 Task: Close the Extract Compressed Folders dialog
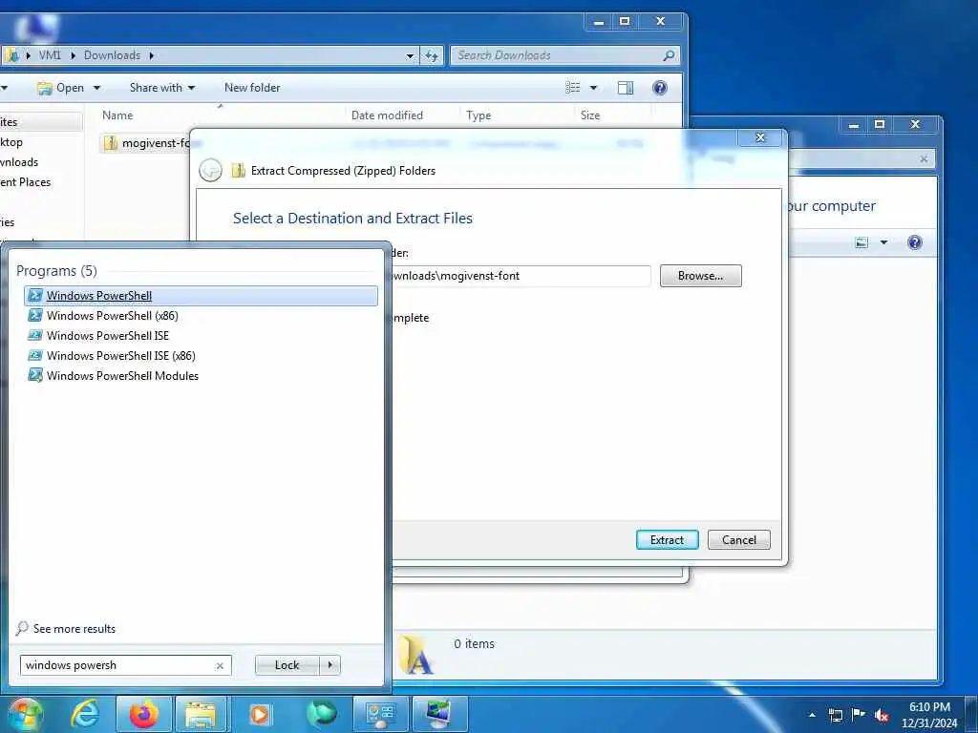[759, 137]
